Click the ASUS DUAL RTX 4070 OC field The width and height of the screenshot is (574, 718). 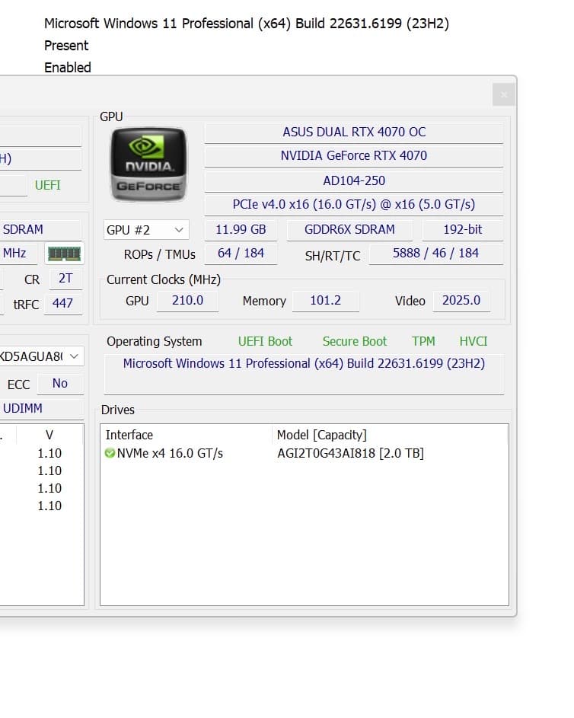354,132
